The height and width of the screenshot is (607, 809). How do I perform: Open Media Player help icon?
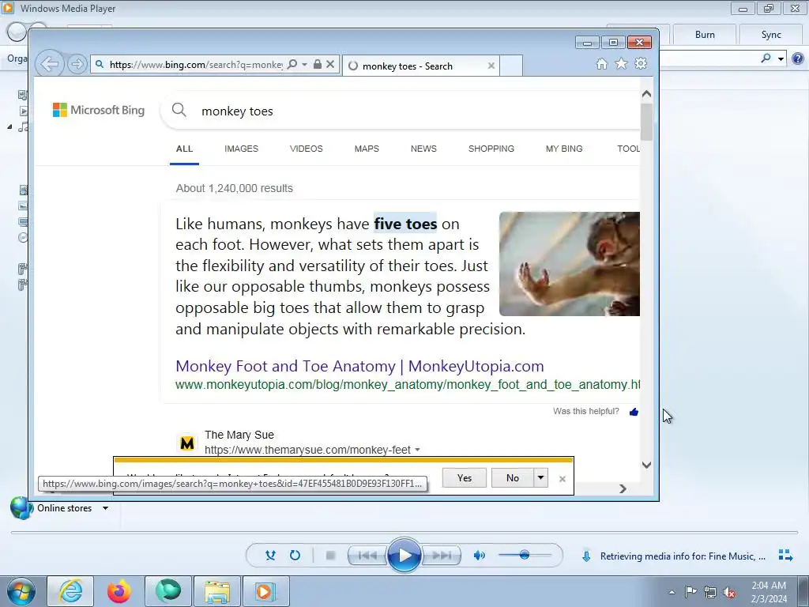(x=797, y=58)
